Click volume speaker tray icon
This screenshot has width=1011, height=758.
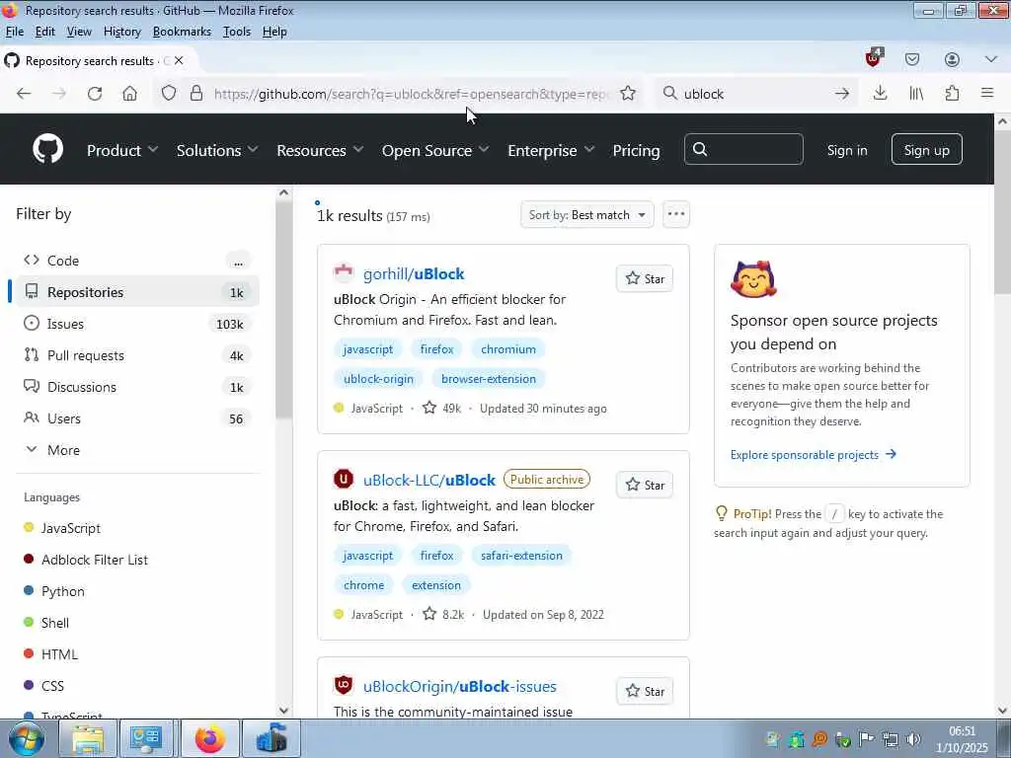913,739
